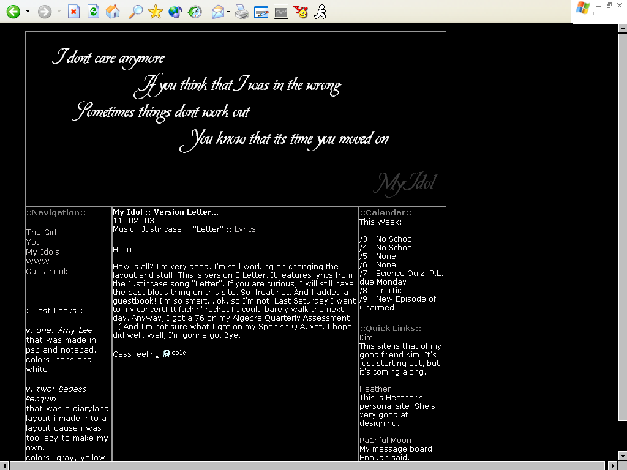Image resolution: width=627 pixels, height=470 pixels.
Task: Click the vertical scrollbar up arrow
Action: (x=623, y=28)
